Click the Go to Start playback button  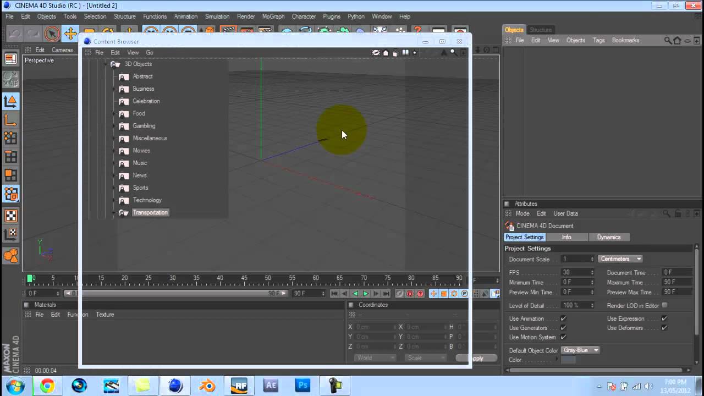(334, 294)
